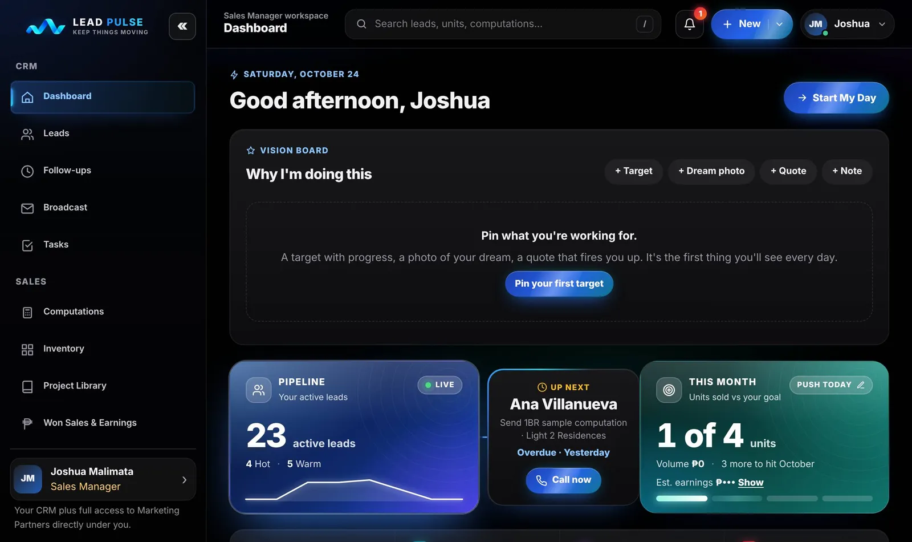The height and width of the screenshot is (542, 912).
Task: Edit the Push Today goal
Action: click(831, 385)
